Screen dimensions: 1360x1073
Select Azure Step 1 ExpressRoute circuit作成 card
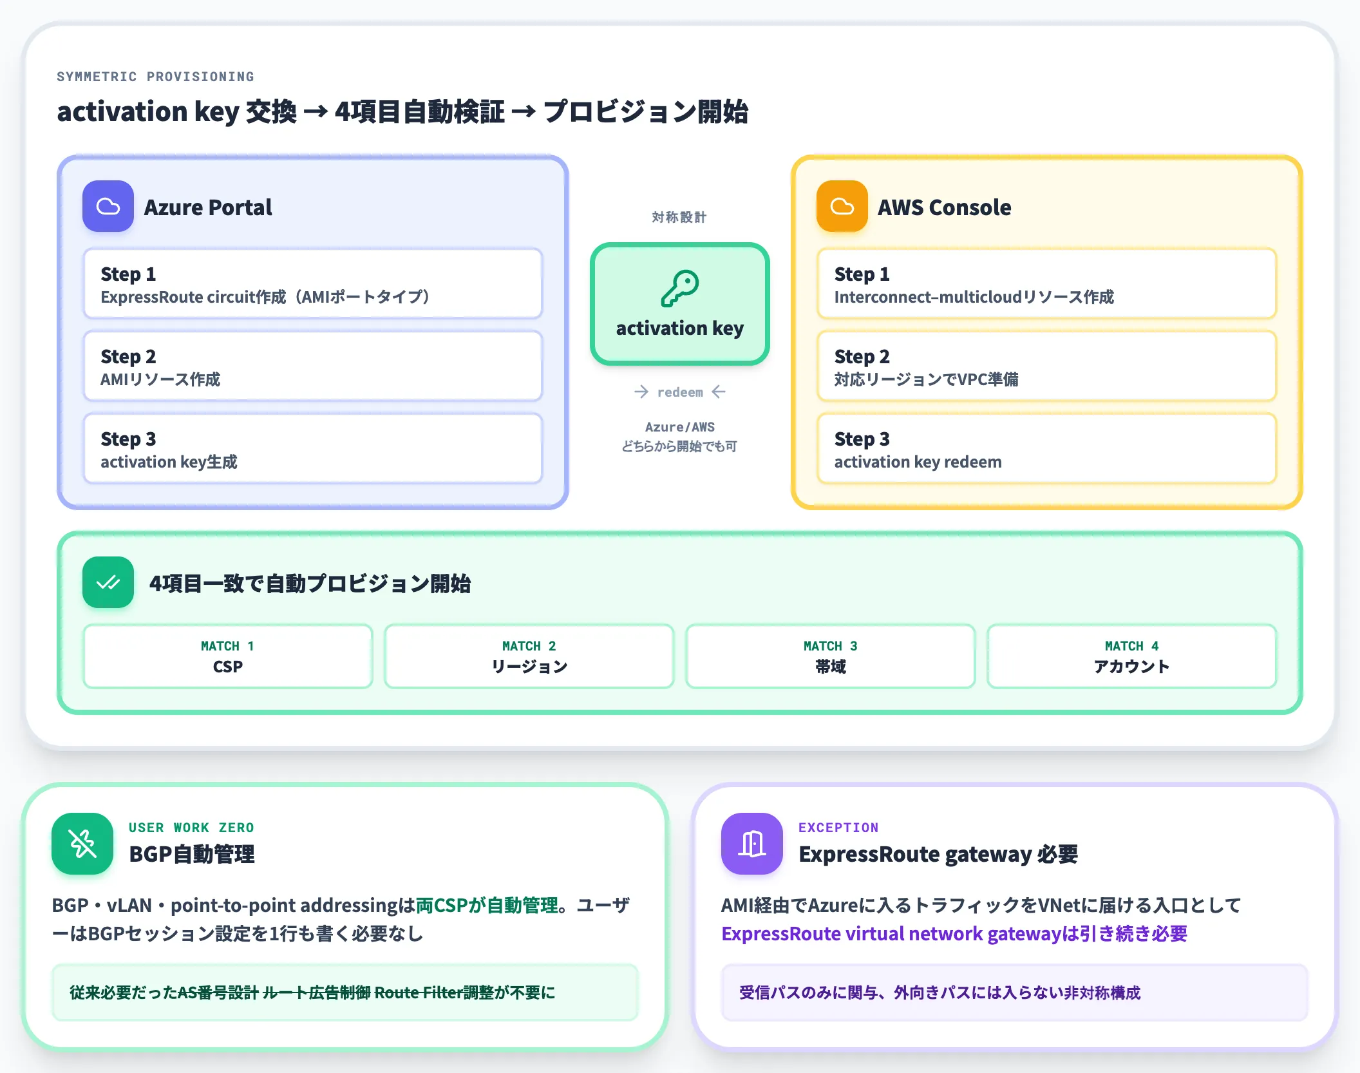(313, 283)
